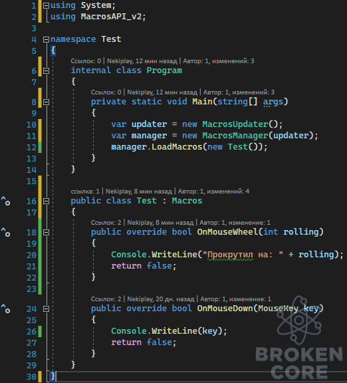This screenshot has height=383, width=347.
Task: Open 'Ссылок: 0' CodeLens above Main method
Action: click(106, 92)
